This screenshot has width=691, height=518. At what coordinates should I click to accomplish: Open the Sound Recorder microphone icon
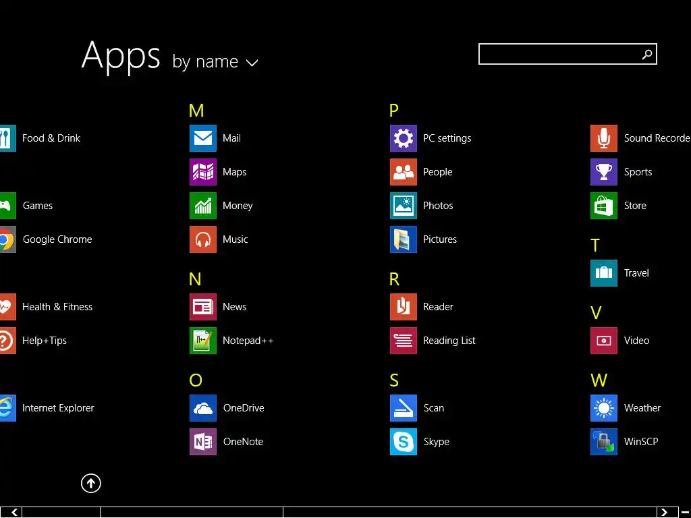[604, 138]
